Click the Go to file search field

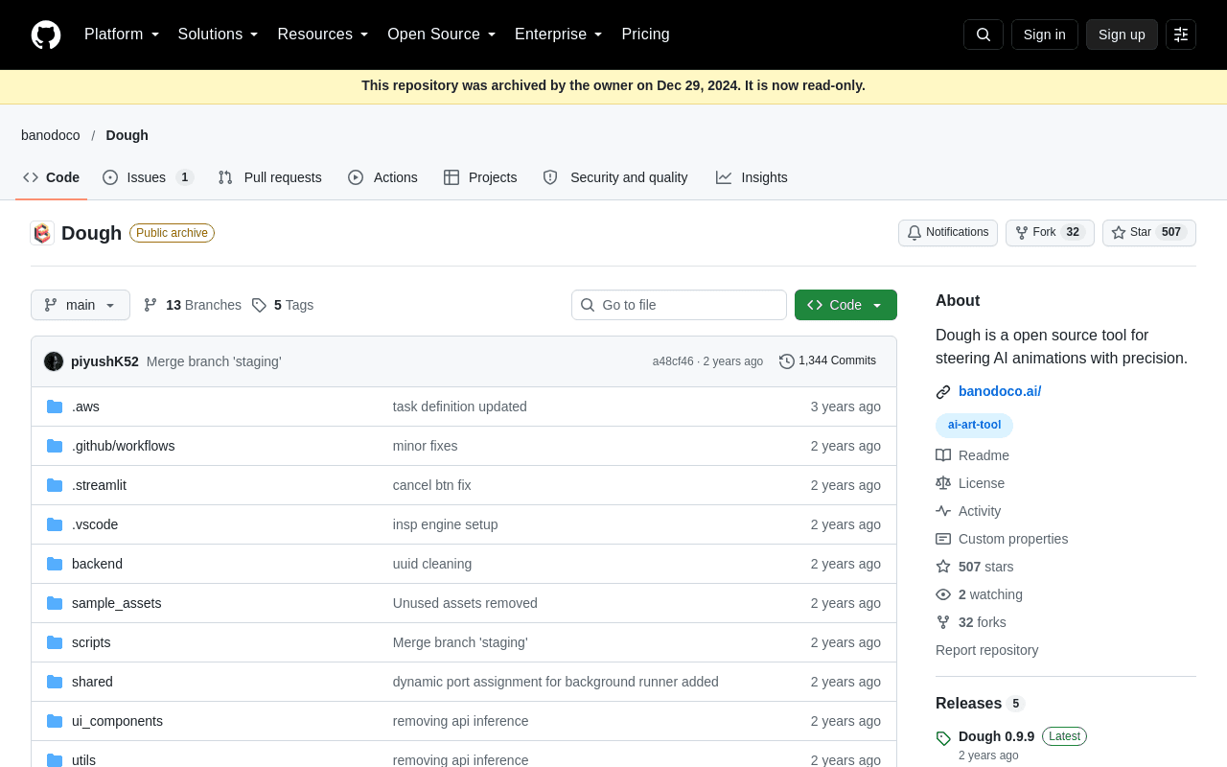(x=679, y=305)
